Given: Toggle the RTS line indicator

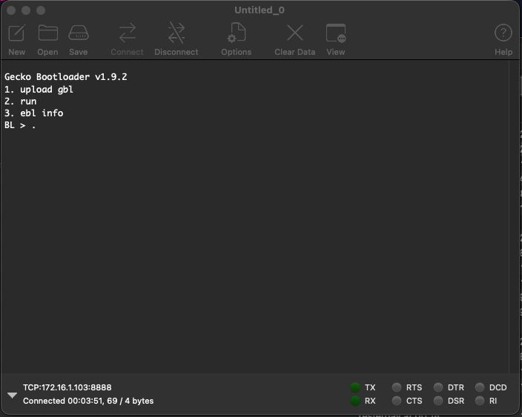Looking at the screenshot, I should [x=396, y=387].
